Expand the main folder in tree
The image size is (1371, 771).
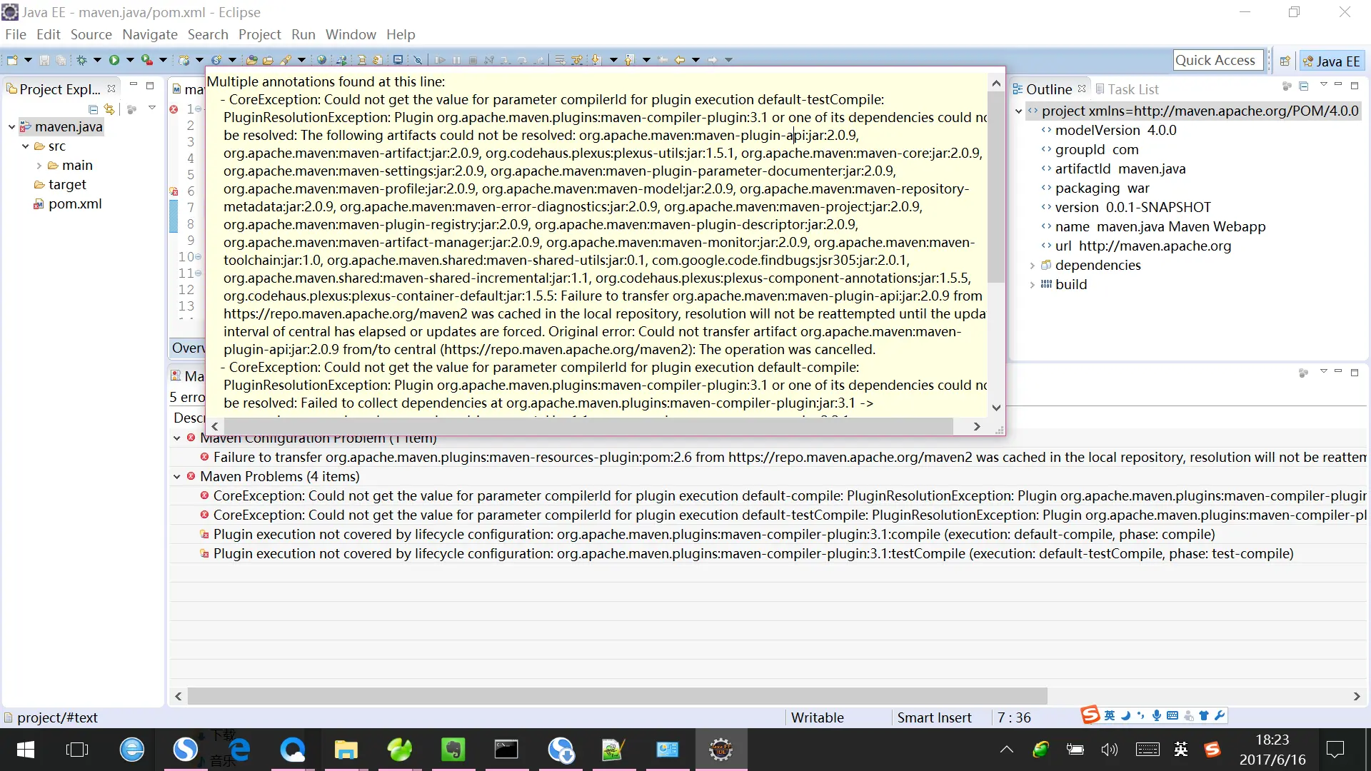click(x=39, y=165)
